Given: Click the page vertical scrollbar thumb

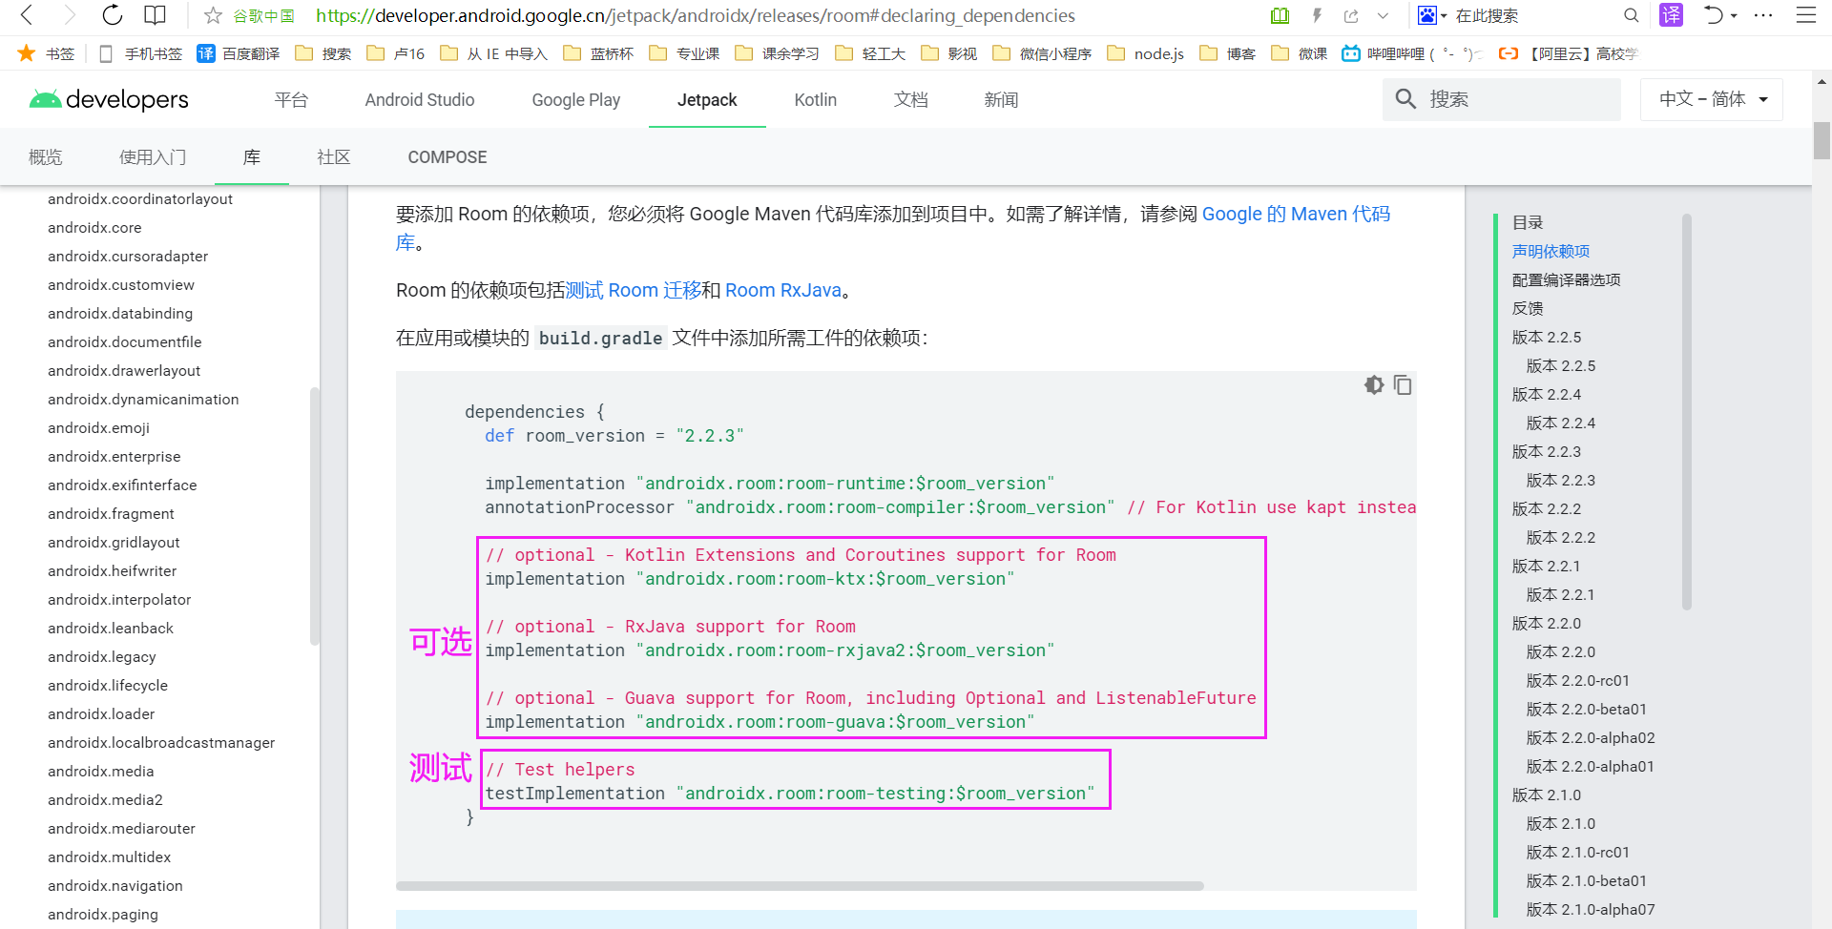Looking at the screenshot, I should coord(1822,141).
